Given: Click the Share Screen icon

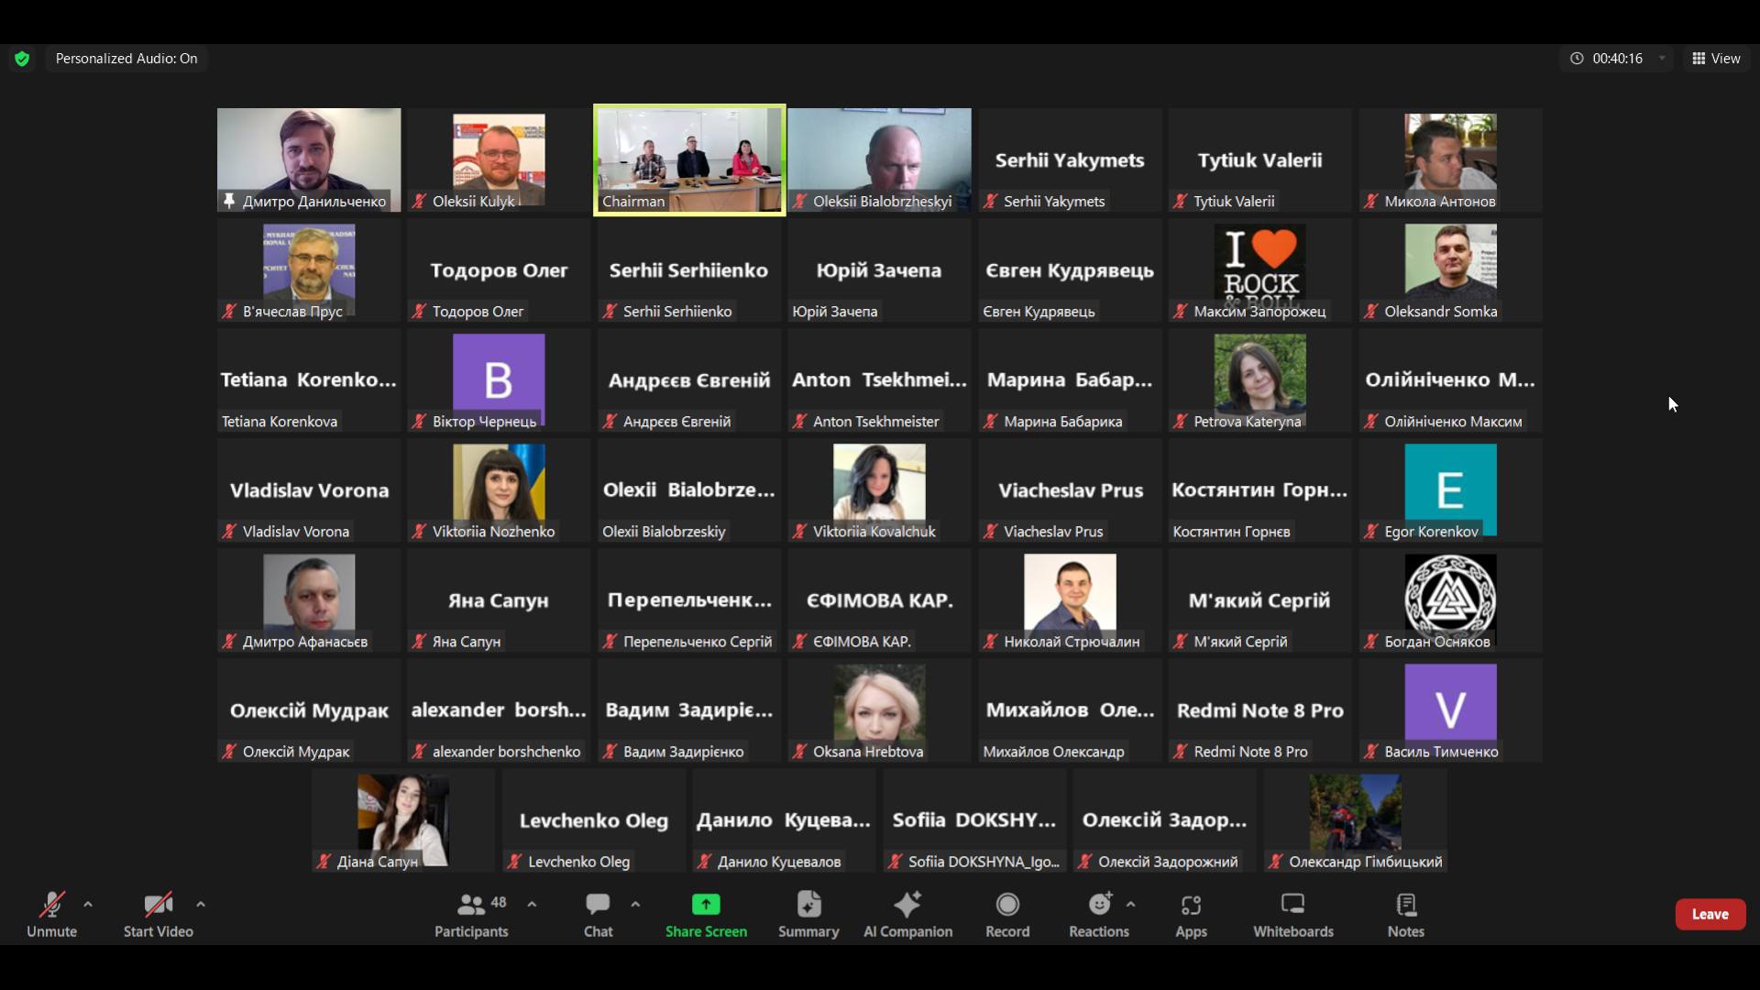Looking at the screenshot, I should [705, 905].
